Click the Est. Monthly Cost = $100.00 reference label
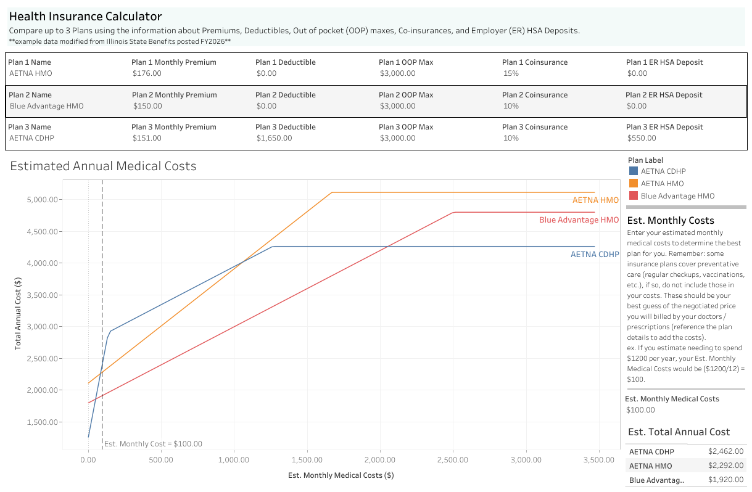This screenshot has height=492, width=752. pos(153,444)
